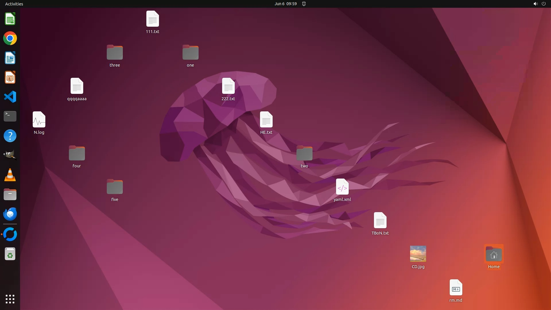The width and height of the screenshot is (551, 310).
Task: Select the CD.jpg image thumbnail
Action: [418, 254]
